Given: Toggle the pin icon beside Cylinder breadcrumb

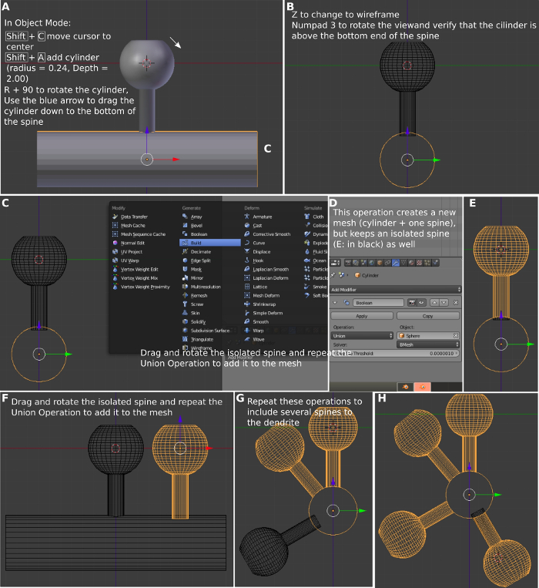Looking at the screenshot, I should pyautogui.click(x=333, y=275).
